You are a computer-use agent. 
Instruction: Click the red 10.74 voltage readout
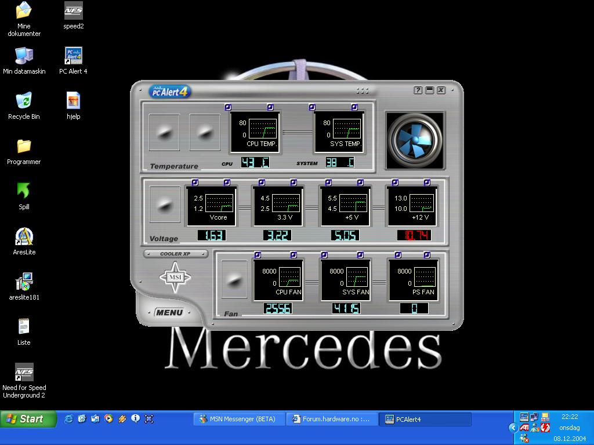pos(414,235)
